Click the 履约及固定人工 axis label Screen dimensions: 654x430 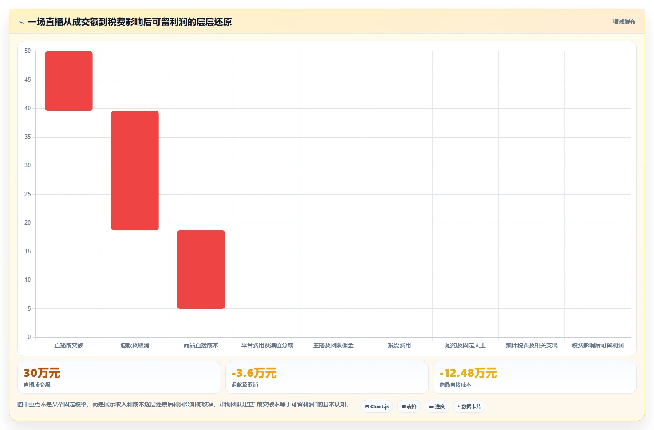click(465, 345)
